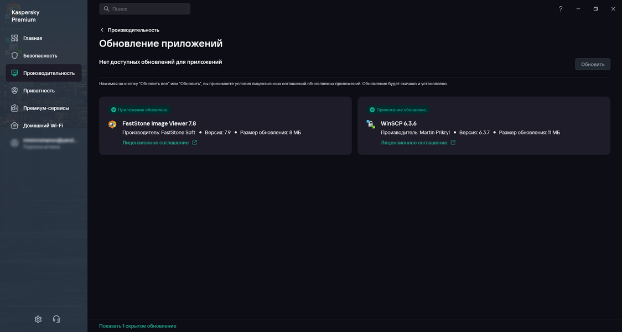The width and height of the screenshot is (622, 332).
Task: Click the Поиск search field
Action: (x=145, y=9)
